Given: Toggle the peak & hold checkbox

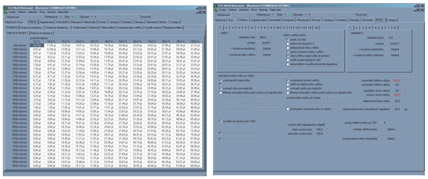Looking at the screenshot, I should tap(287, 39).
